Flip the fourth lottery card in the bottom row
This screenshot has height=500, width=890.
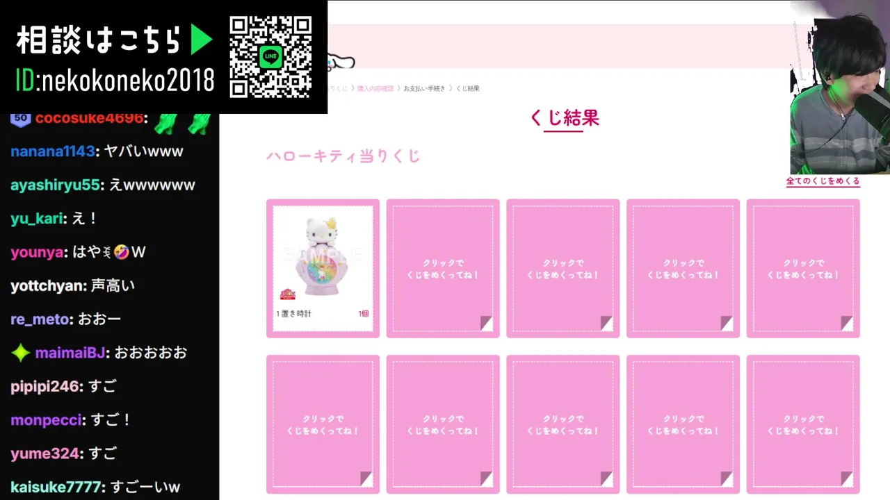tap(683, 424)
